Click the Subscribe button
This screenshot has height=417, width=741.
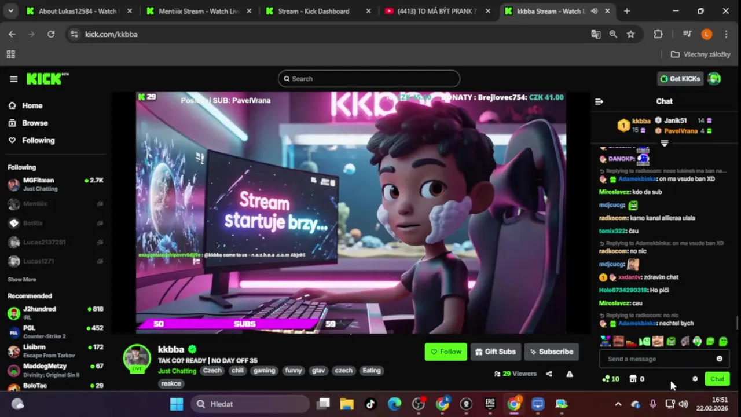pyautogui.click(x=551, y=352)
